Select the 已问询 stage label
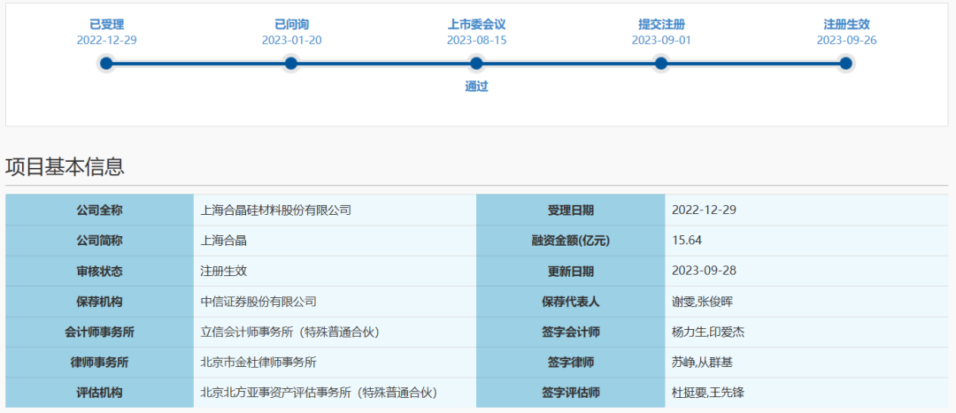 [x=292, y=25]
